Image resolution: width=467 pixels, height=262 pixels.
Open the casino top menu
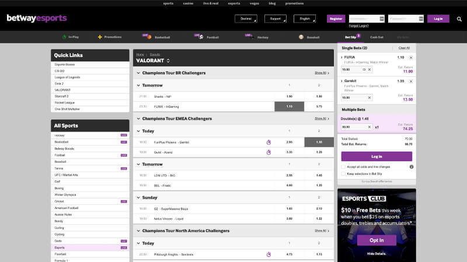(x=188, y=3)
